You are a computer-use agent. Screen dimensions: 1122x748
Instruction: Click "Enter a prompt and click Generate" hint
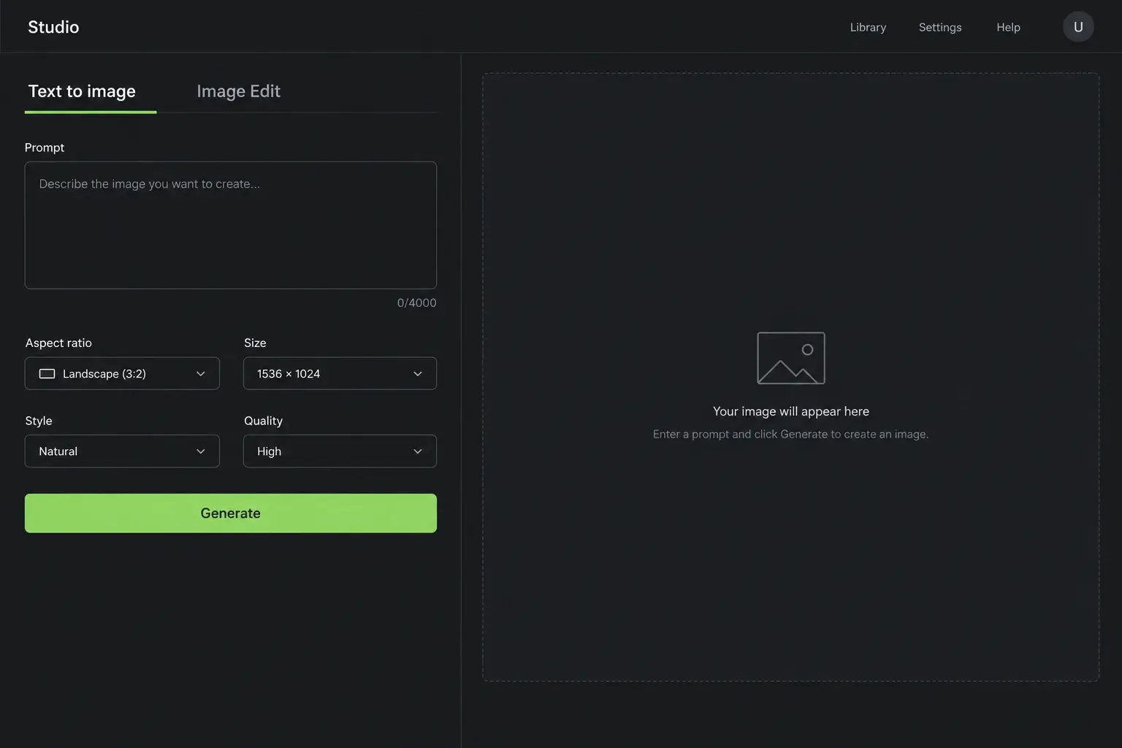[x=790, y=434]
